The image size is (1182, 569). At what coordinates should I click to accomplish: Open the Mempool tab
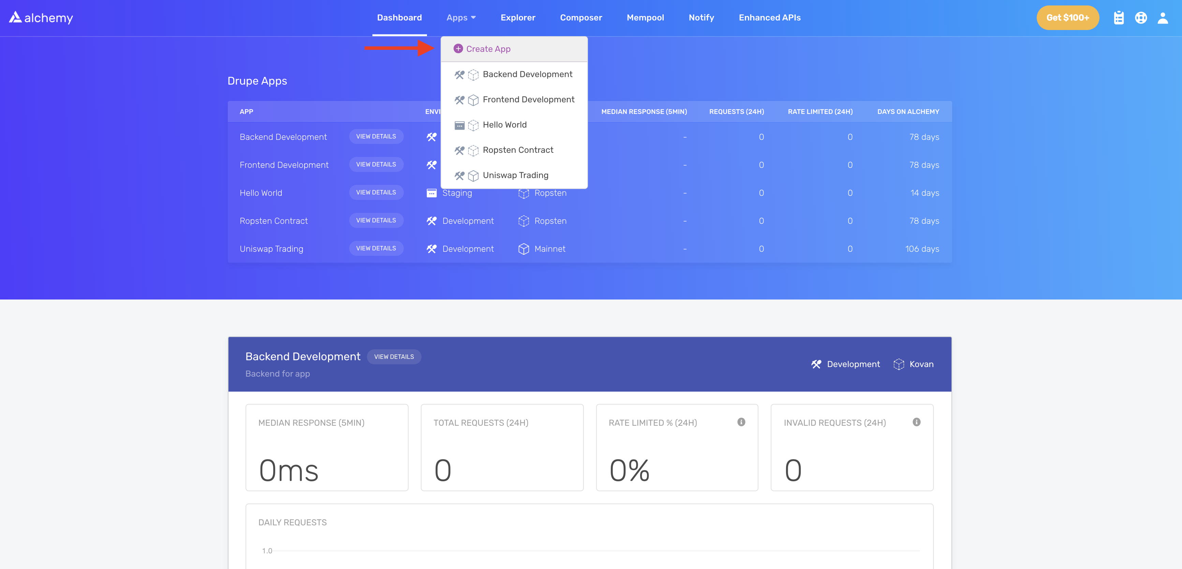pos(645,17)
